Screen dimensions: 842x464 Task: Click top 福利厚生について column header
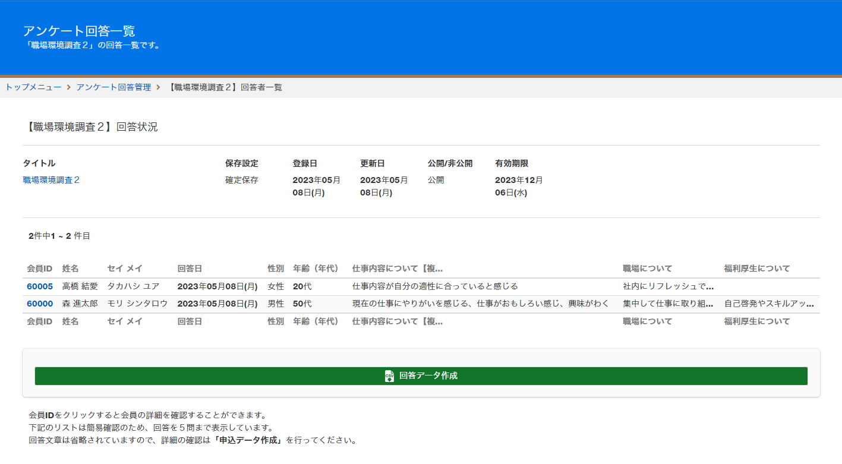[757, 269]
